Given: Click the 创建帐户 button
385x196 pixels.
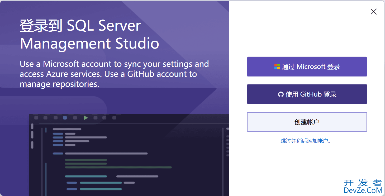Looking at the screenshot, I should point(307,122).
